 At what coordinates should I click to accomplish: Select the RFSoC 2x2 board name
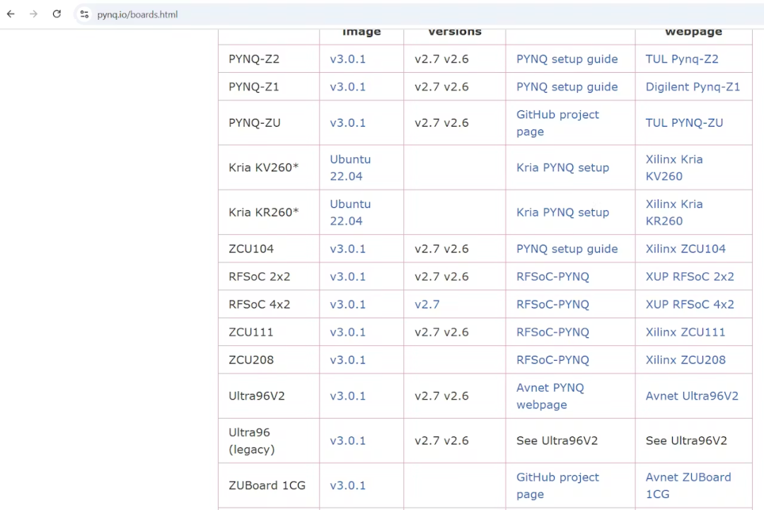(259, 277)
